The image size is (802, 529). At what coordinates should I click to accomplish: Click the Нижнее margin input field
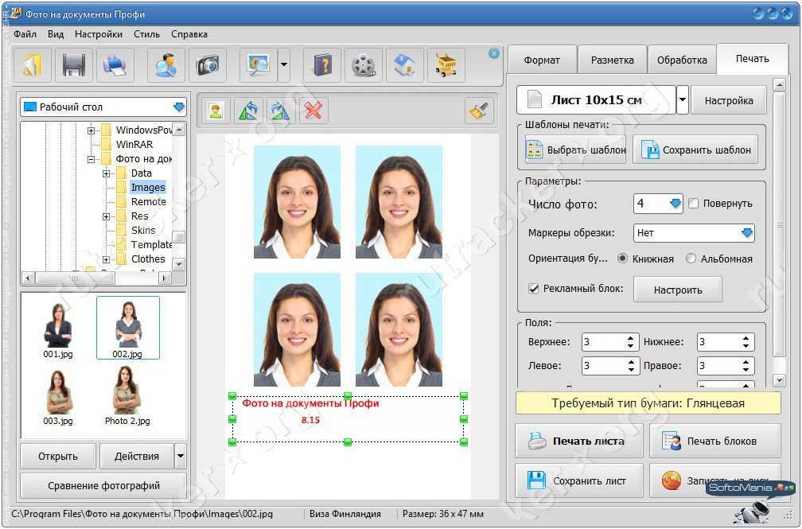(718, 342)
